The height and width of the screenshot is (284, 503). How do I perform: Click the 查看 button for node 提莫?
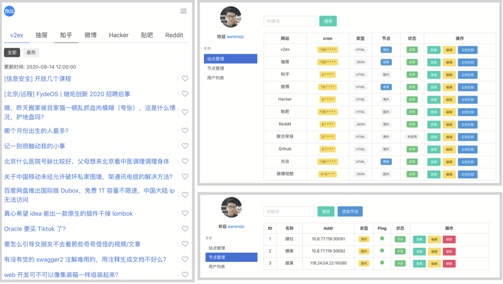coord(419,264)
